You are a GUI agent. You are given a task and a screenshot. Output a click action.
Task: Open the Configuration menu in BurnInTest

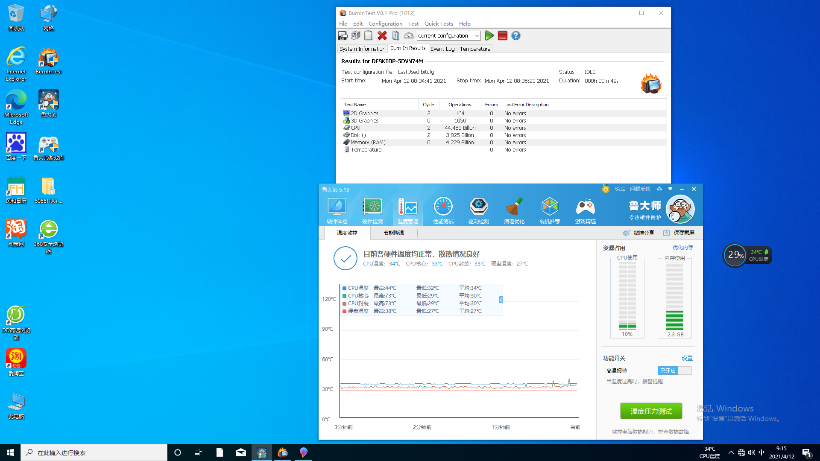coord(385,24)
